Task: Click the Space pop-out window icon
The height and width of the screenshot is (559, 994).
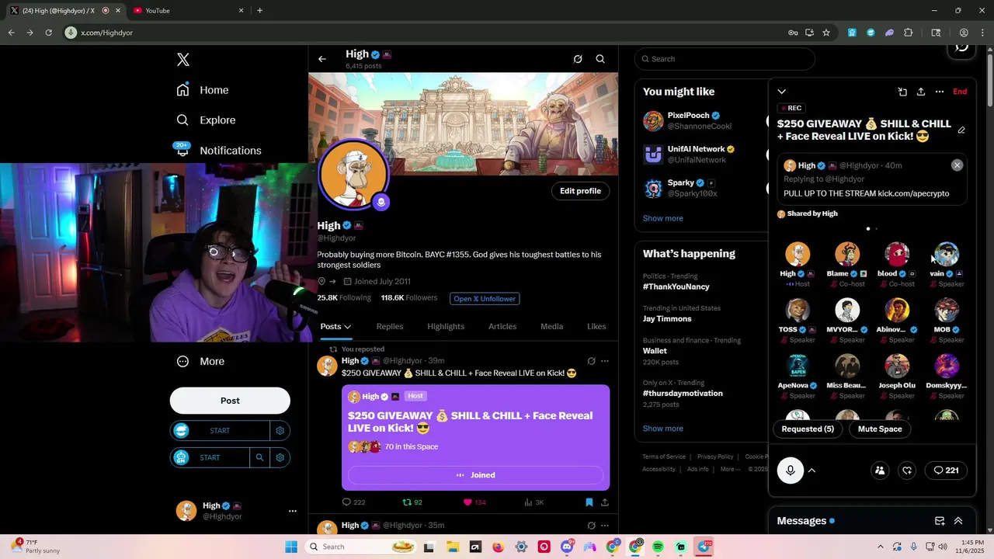Action: [x=902, y=92]
